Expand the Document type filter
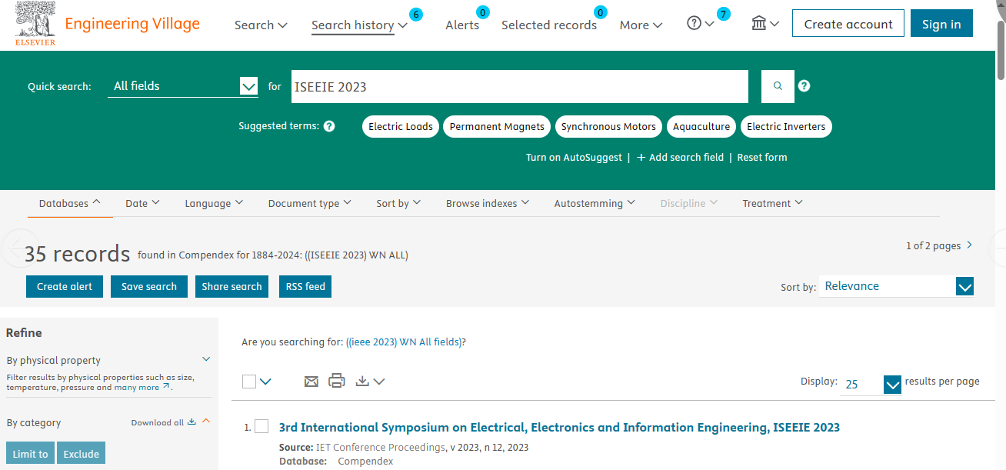1006x470 pixels. tap(309, 203)
